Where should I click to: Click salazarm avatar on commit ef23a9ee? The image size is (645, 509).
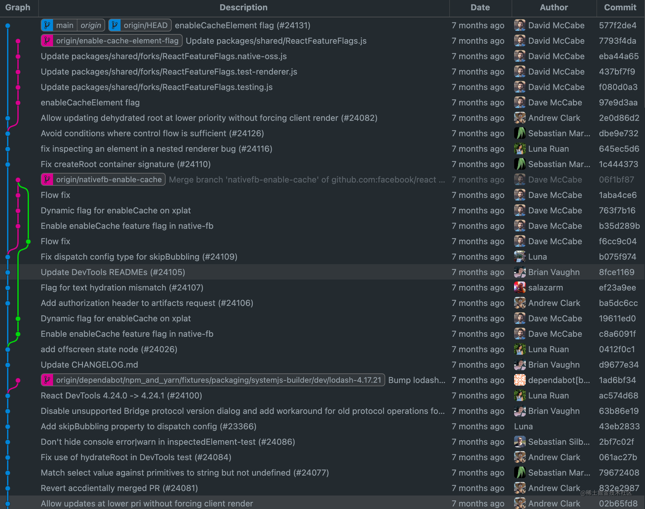tap(520, 288)
